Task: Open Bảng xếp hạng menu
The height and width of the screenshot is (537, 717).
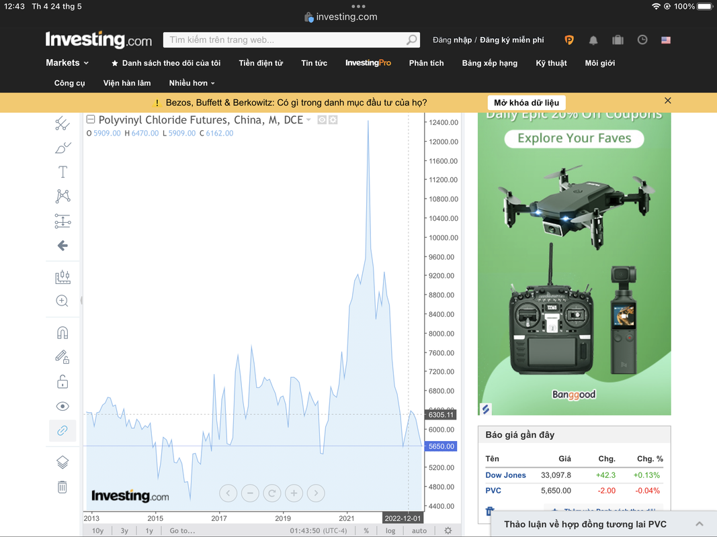Action: [x=490, y=63]
